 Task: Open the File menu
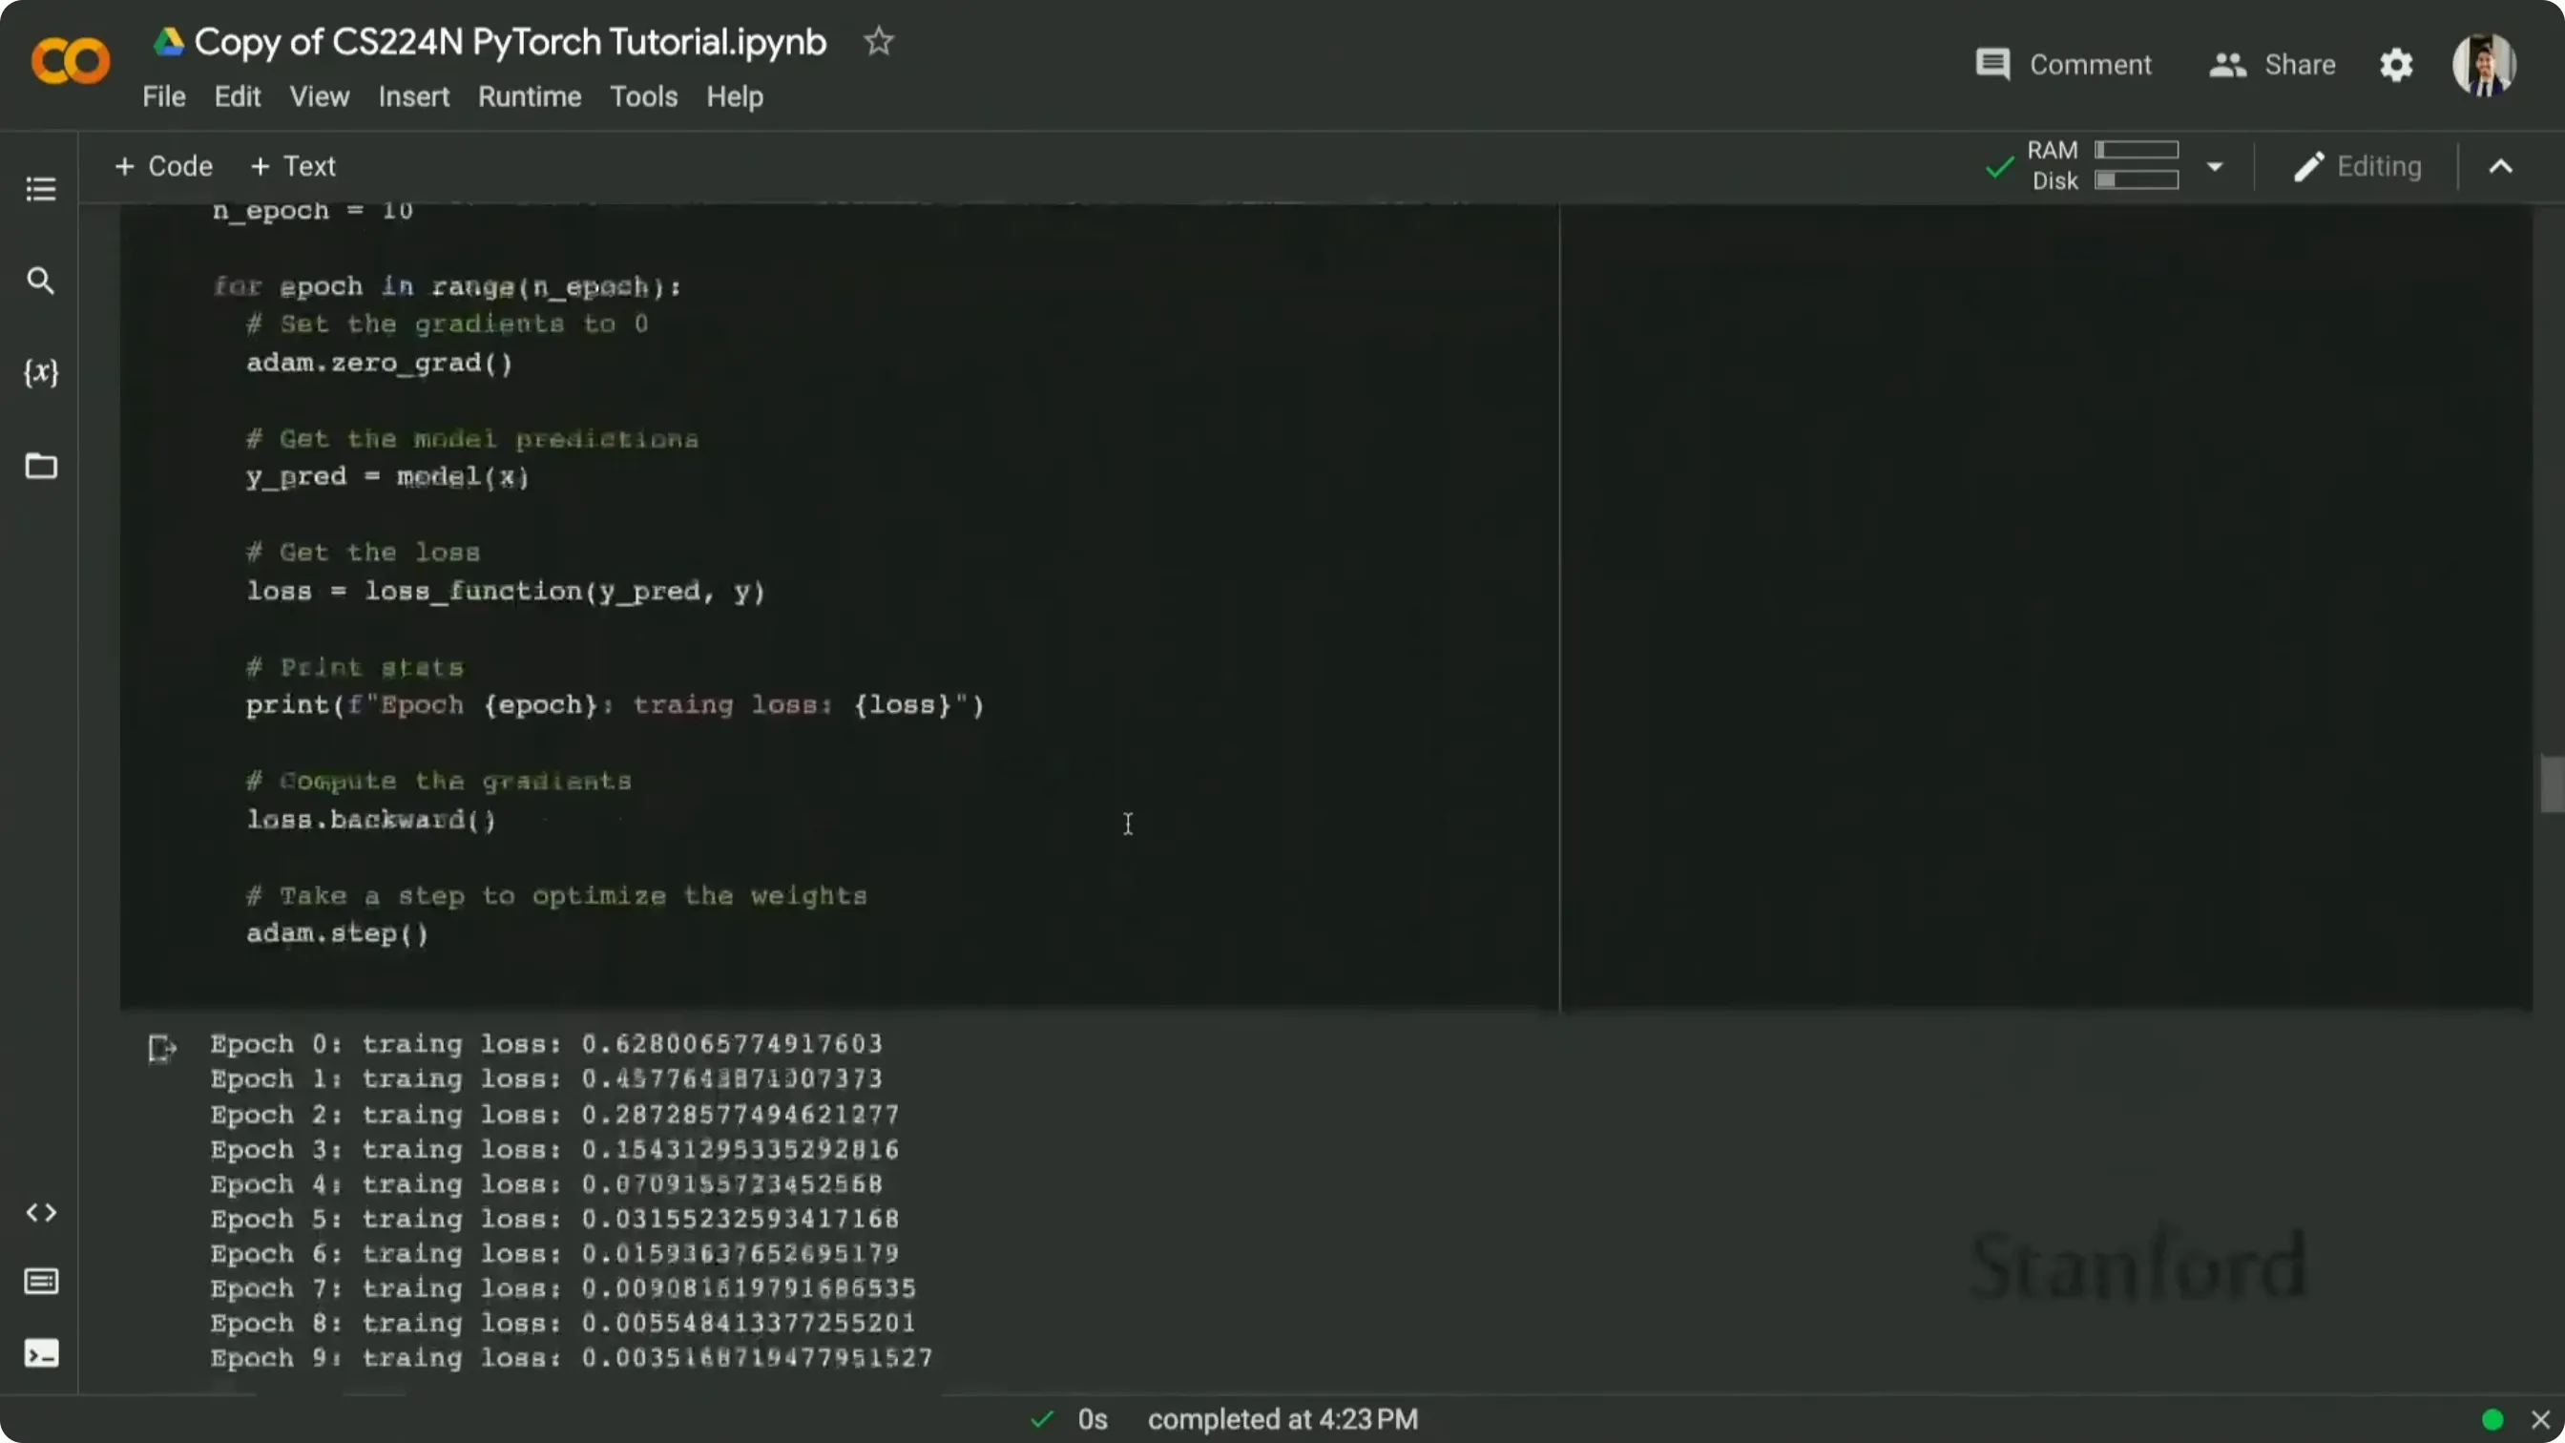[164, 96]
